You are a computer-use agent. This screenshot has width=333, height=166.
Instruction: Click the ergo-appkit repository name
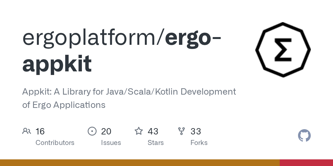pyautogui.click(x=57, y=64)
